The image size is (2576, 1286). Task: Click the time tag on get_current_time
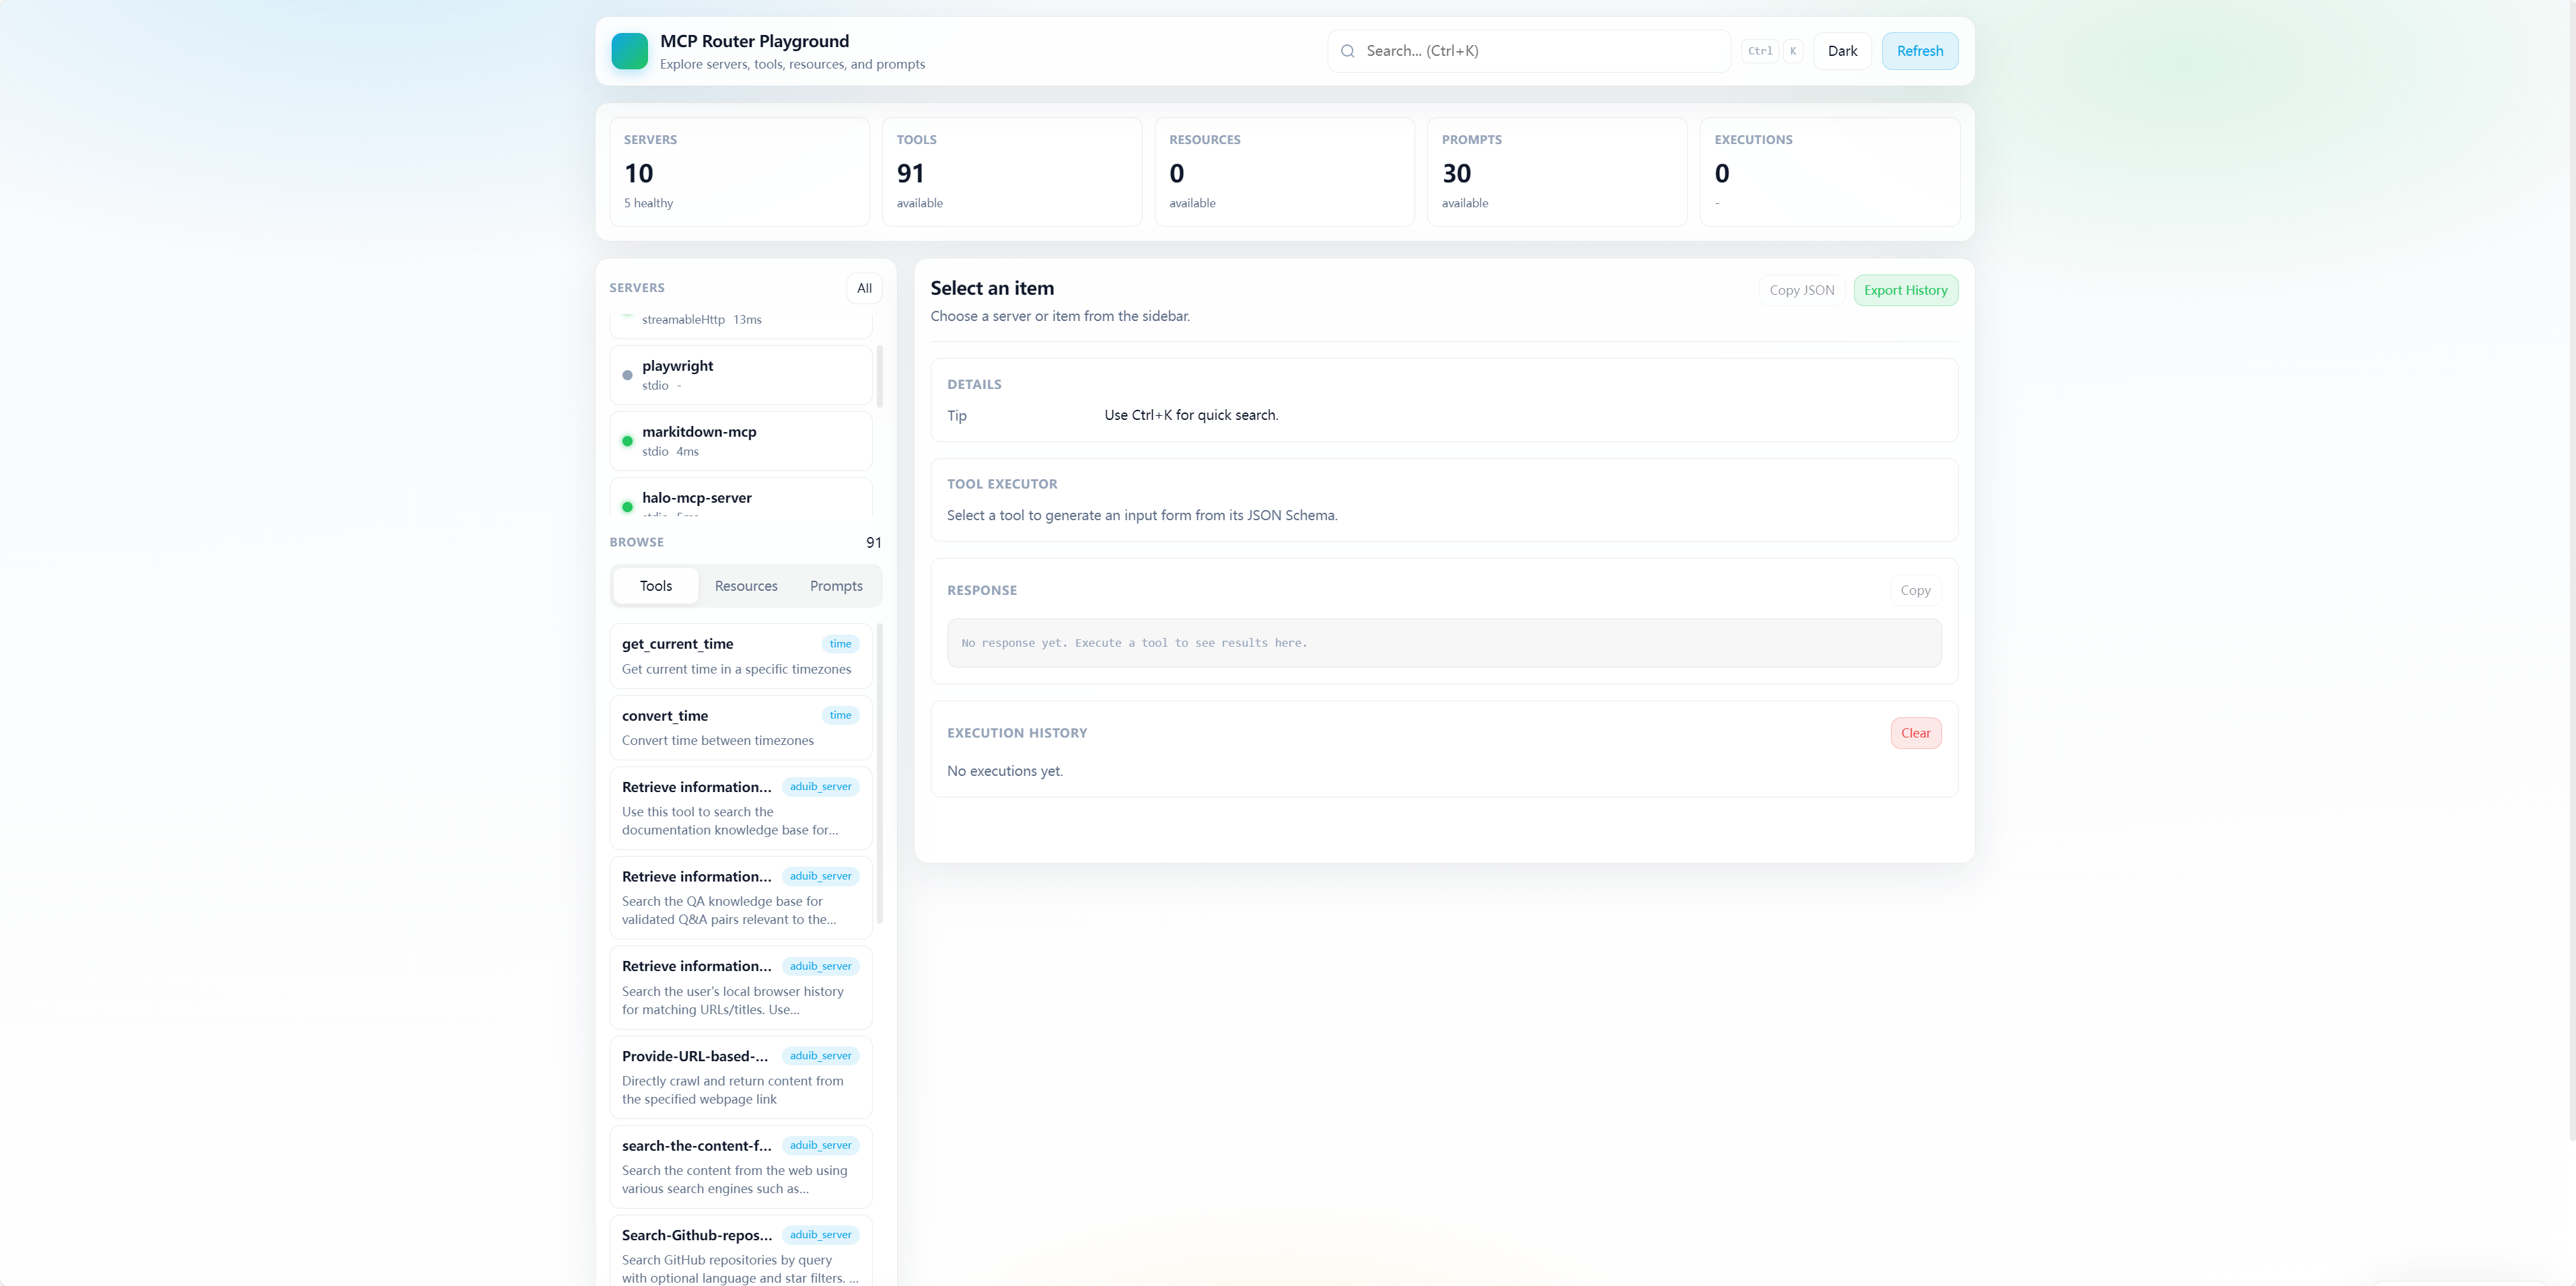coord(840,644)
